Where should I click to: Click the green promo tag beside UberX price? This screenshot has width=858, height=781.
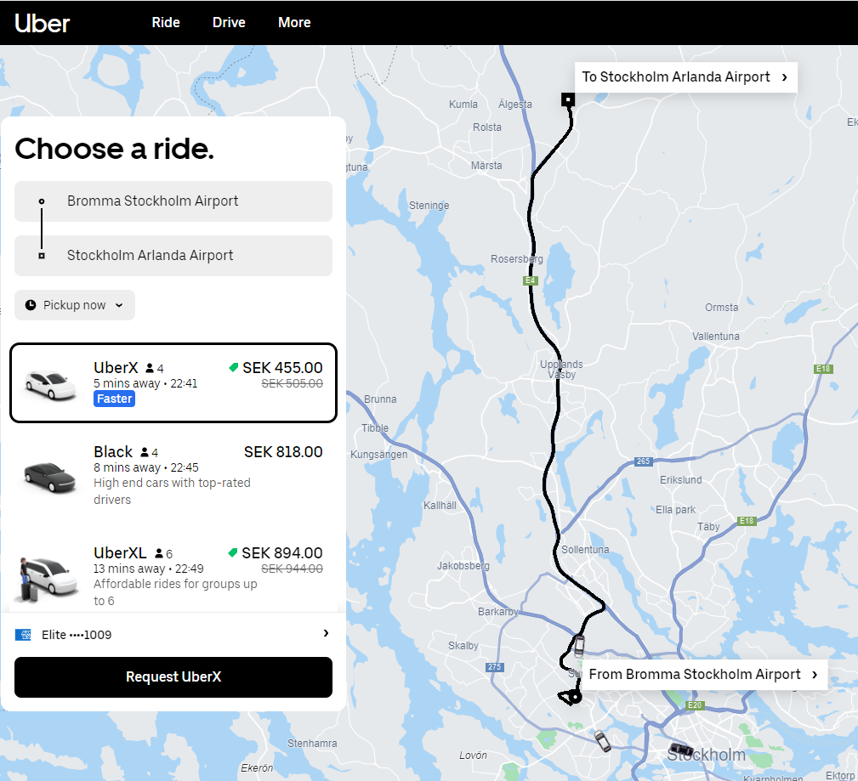(232, 368)
